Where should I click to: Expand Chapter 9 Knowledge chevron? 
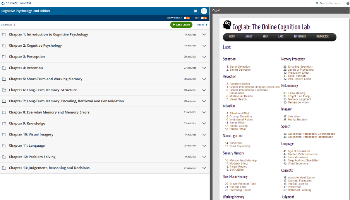point(204,124)
